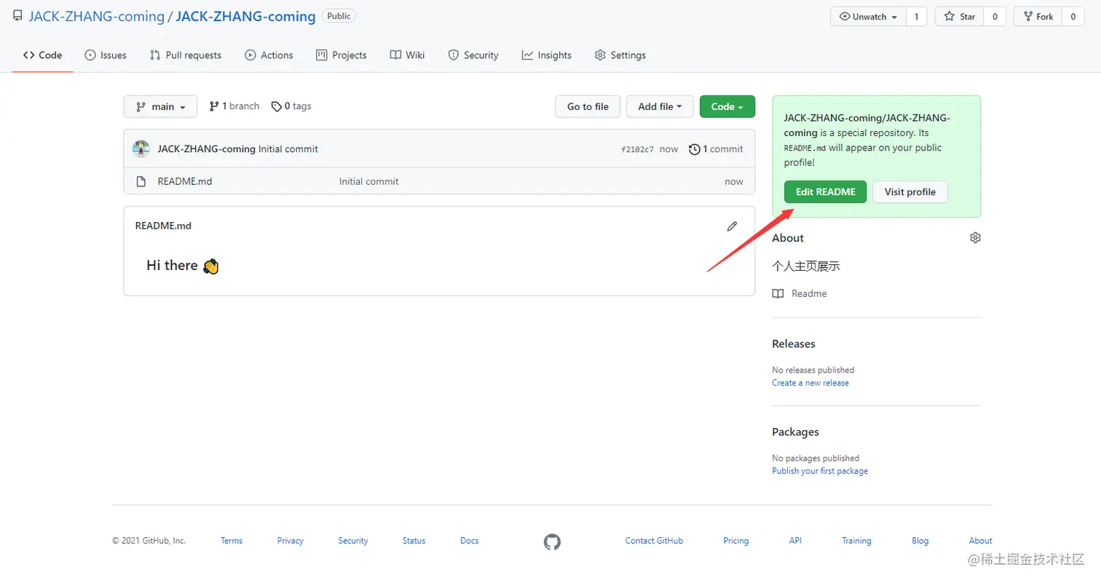Open the Wiki tab
The image size is (1101, 583).
(407, 55)
